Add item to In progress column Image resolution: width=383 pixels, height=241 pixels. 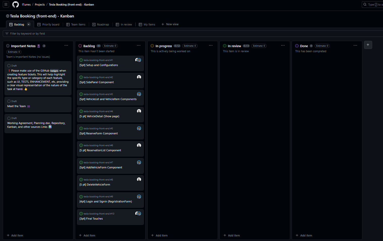[159, 235]
